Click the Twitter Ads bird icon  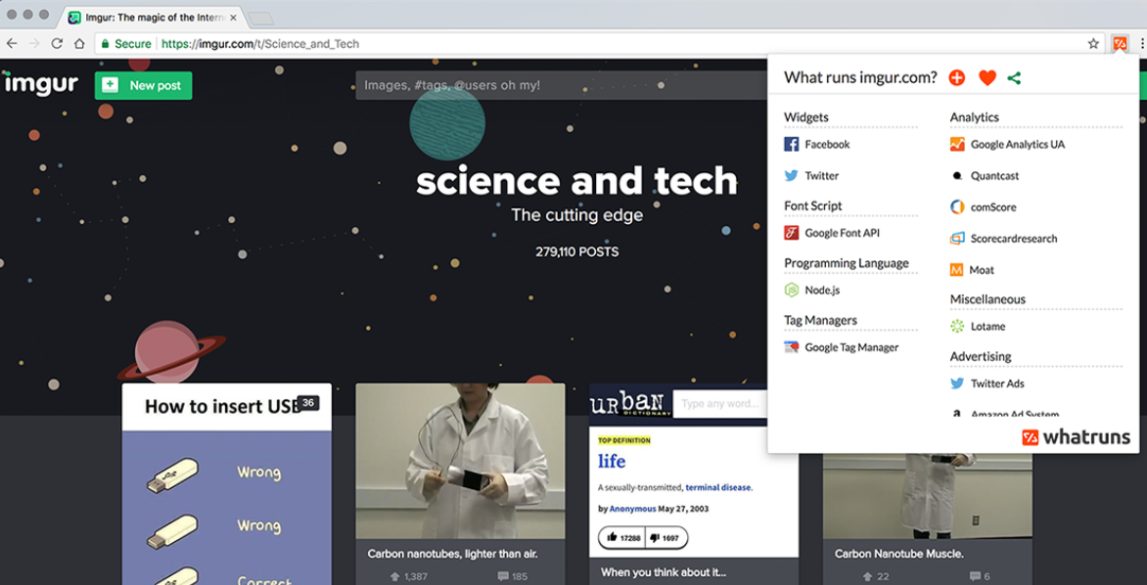957,383
